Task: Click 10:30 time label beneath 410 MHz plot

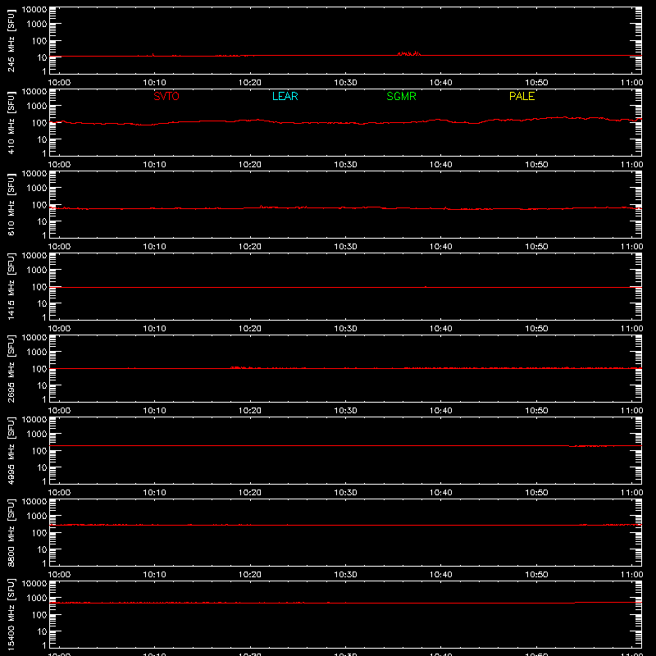Action: [345, 165]
